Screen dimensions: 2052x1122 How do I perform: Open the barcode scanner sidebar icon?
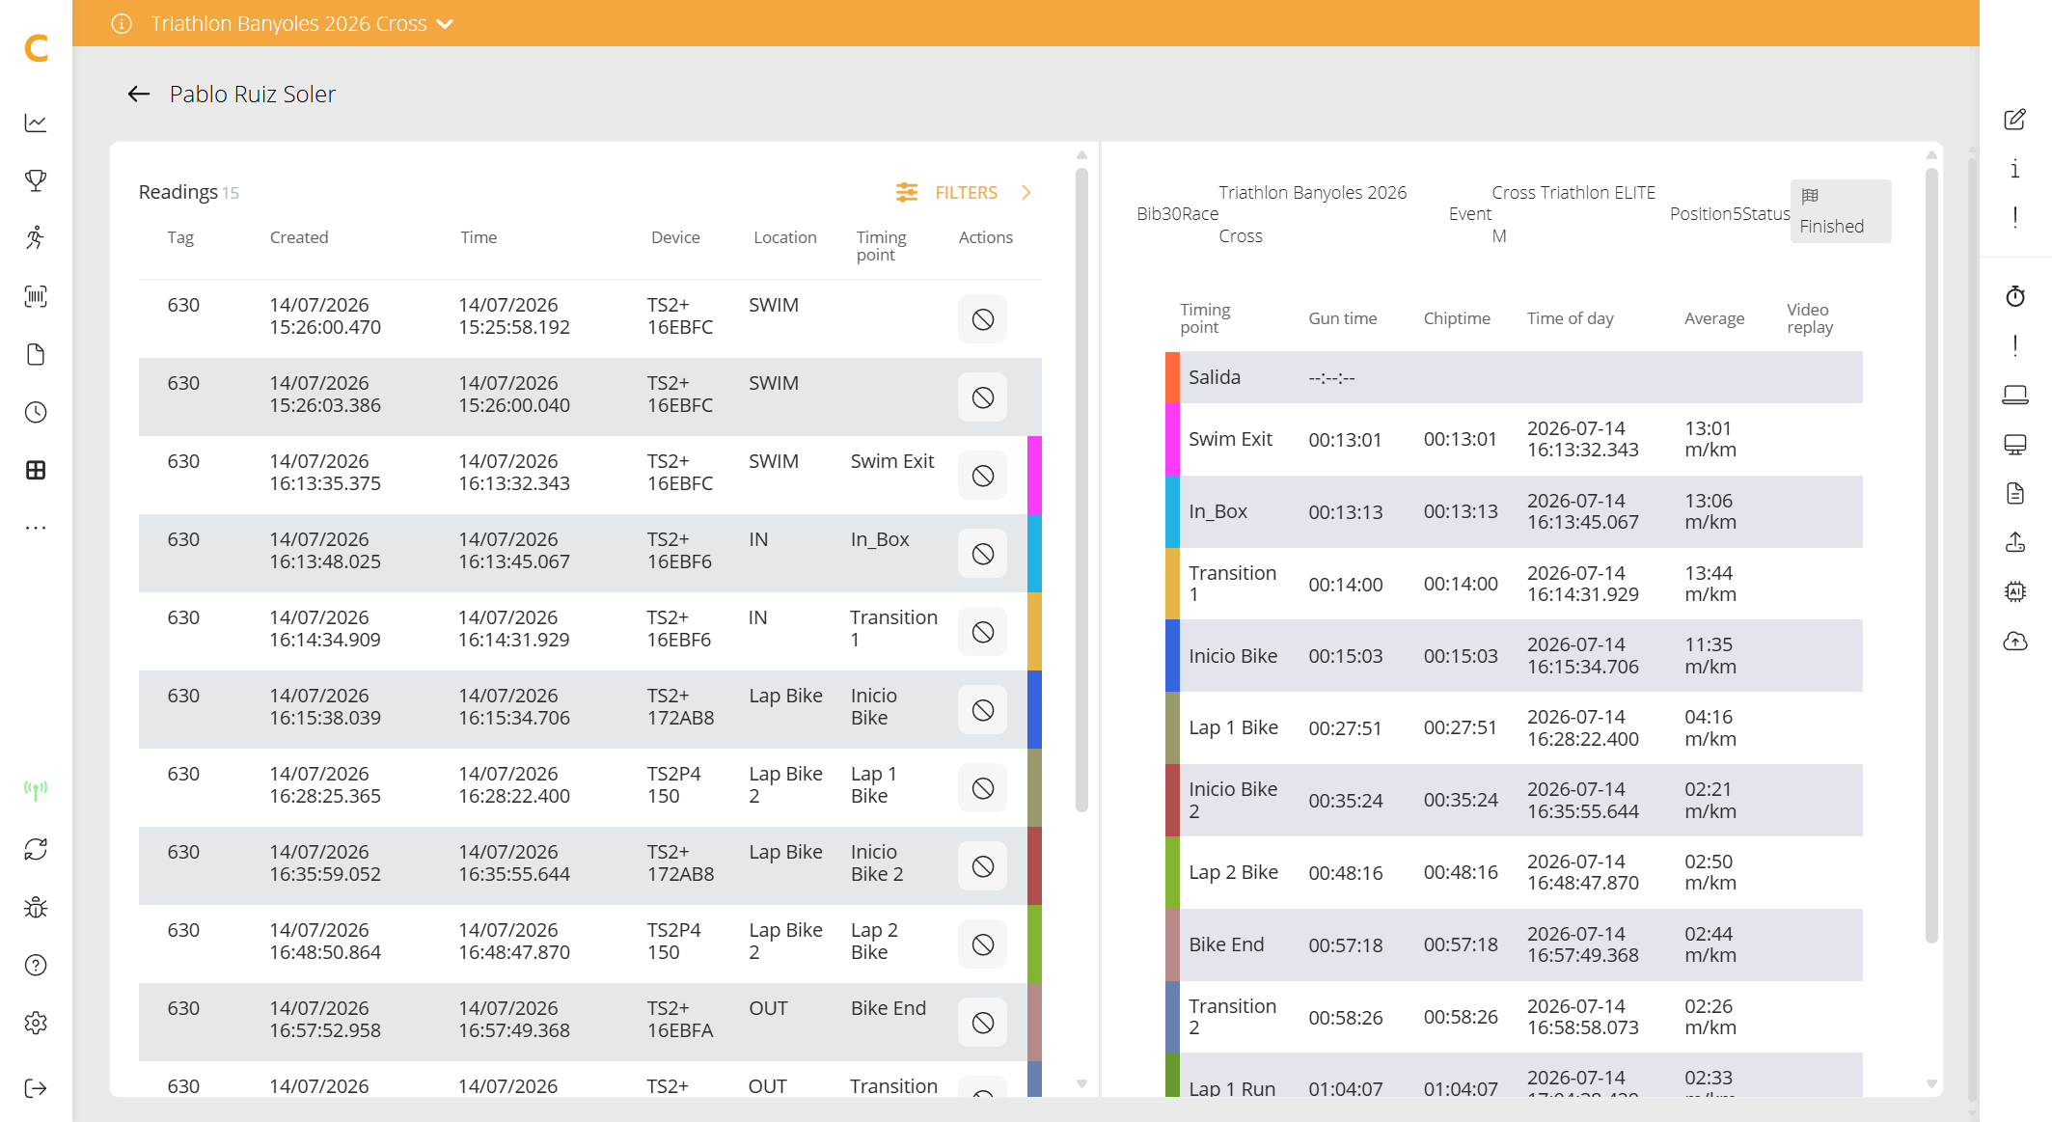[x=36, y=296]
